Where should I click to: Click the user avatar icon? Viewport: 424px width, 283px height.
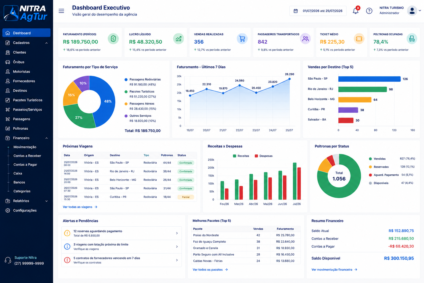pos(412,11)
